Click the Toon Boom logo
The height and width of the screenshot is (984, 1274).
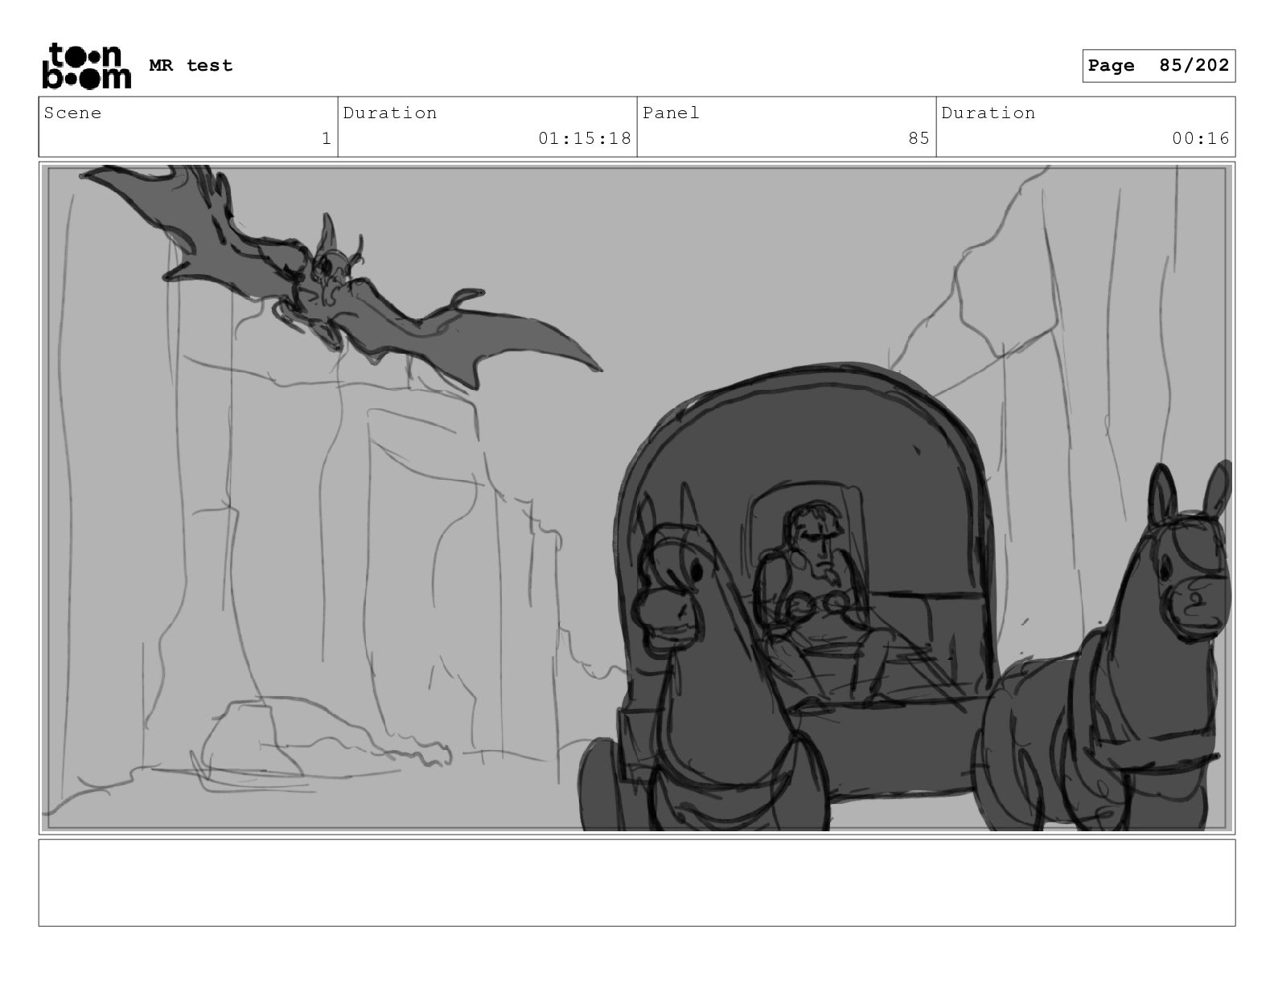click(x=86, y=66)
